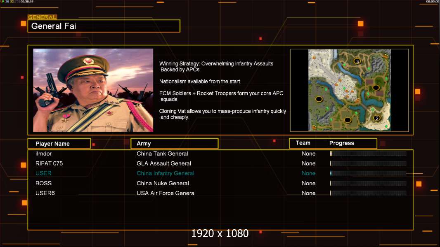440x247 pixels.
Task: Select player BOSS
Action: (x=43, y=183)
